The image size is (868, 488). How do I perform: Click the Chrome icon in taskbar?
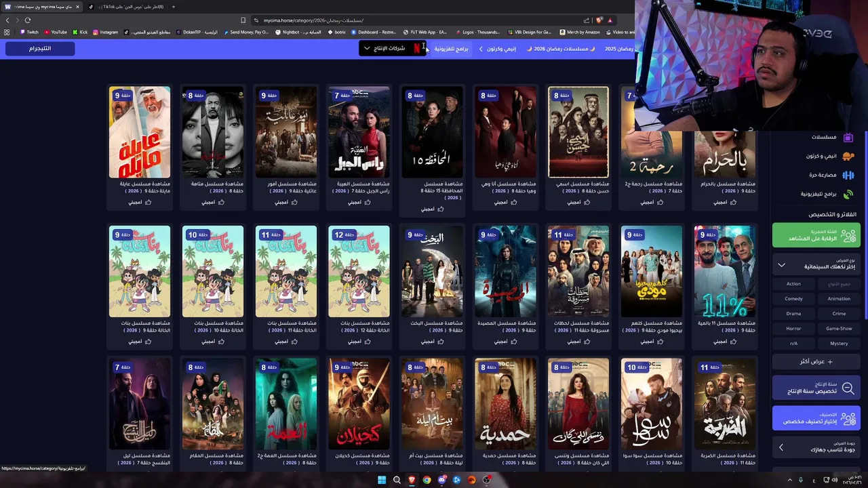click(x=427, y=480)
